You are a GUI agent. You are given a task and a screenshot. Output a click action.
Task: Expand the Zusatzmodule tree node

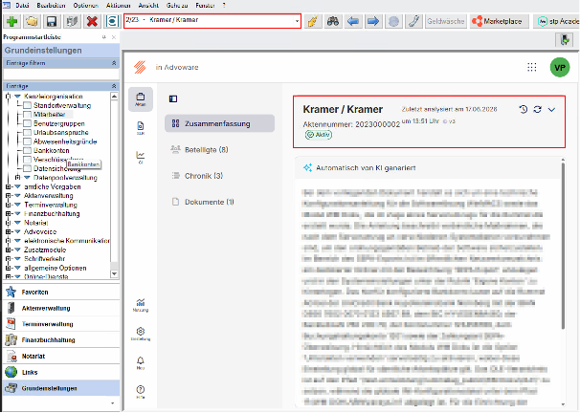click(9, 250)
